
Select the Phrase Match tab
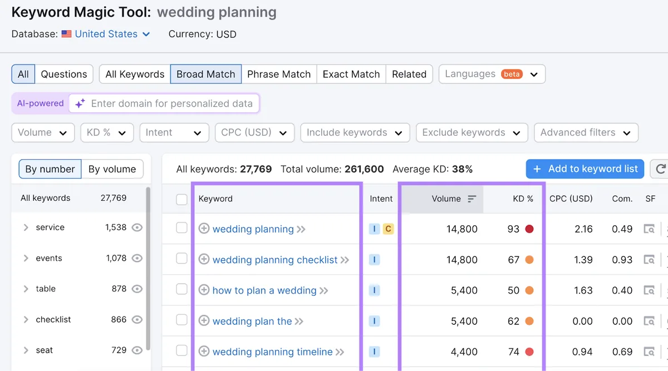[279, 74]
